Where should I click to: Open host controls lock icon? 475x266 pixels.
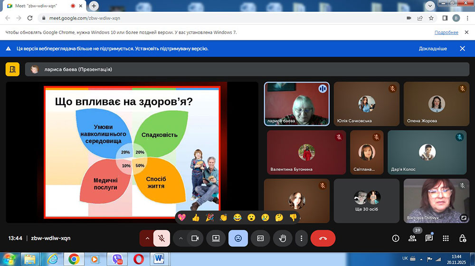click(x=462, y=239)
